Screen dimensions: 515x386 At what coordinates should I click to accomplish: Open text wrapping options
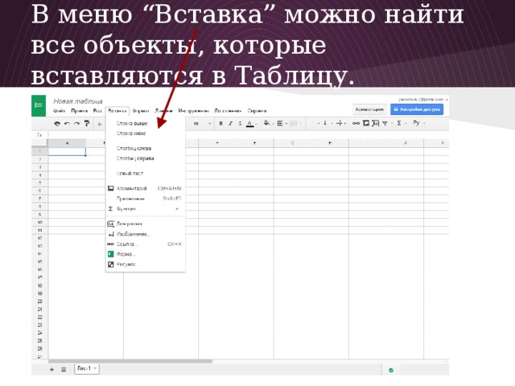tap(340, 123)
